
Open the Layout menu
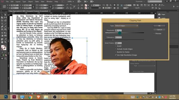click(x=18, y=2)
